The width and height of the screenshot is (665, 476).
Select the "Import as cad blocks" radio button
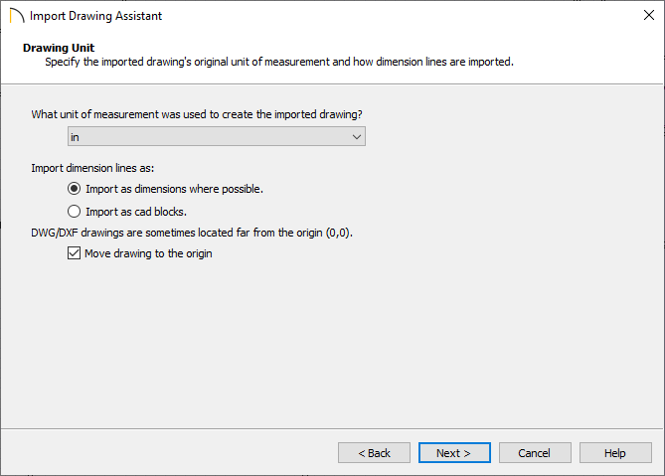[x=74, y=211]
